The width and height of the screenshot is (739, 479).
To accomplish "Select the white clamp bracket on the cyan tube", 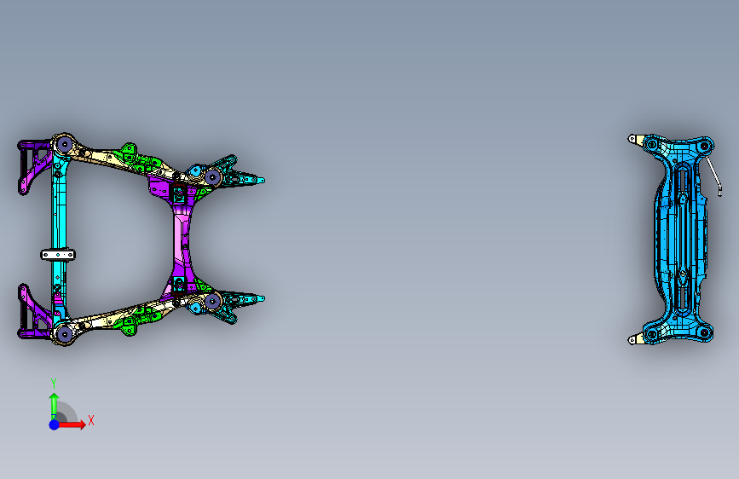I will click(58, 255).
